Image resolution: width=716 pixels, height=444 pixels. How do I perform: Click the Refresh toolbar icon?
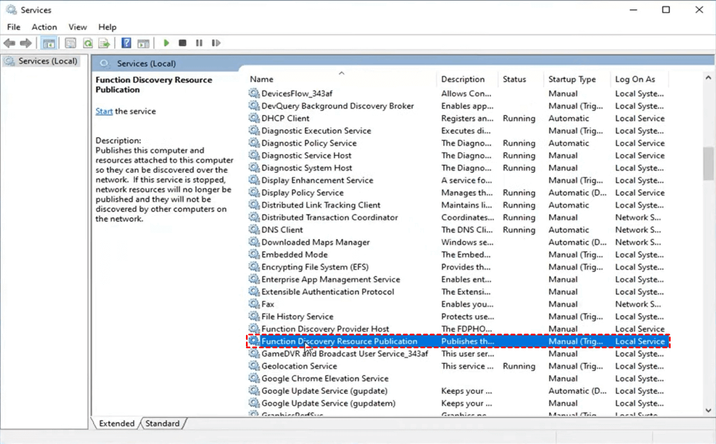point(88,43)
